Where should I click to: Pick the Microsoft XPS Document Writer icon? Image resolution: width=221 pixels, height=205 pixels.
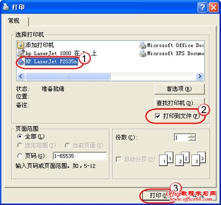click(x=143, y=54)
